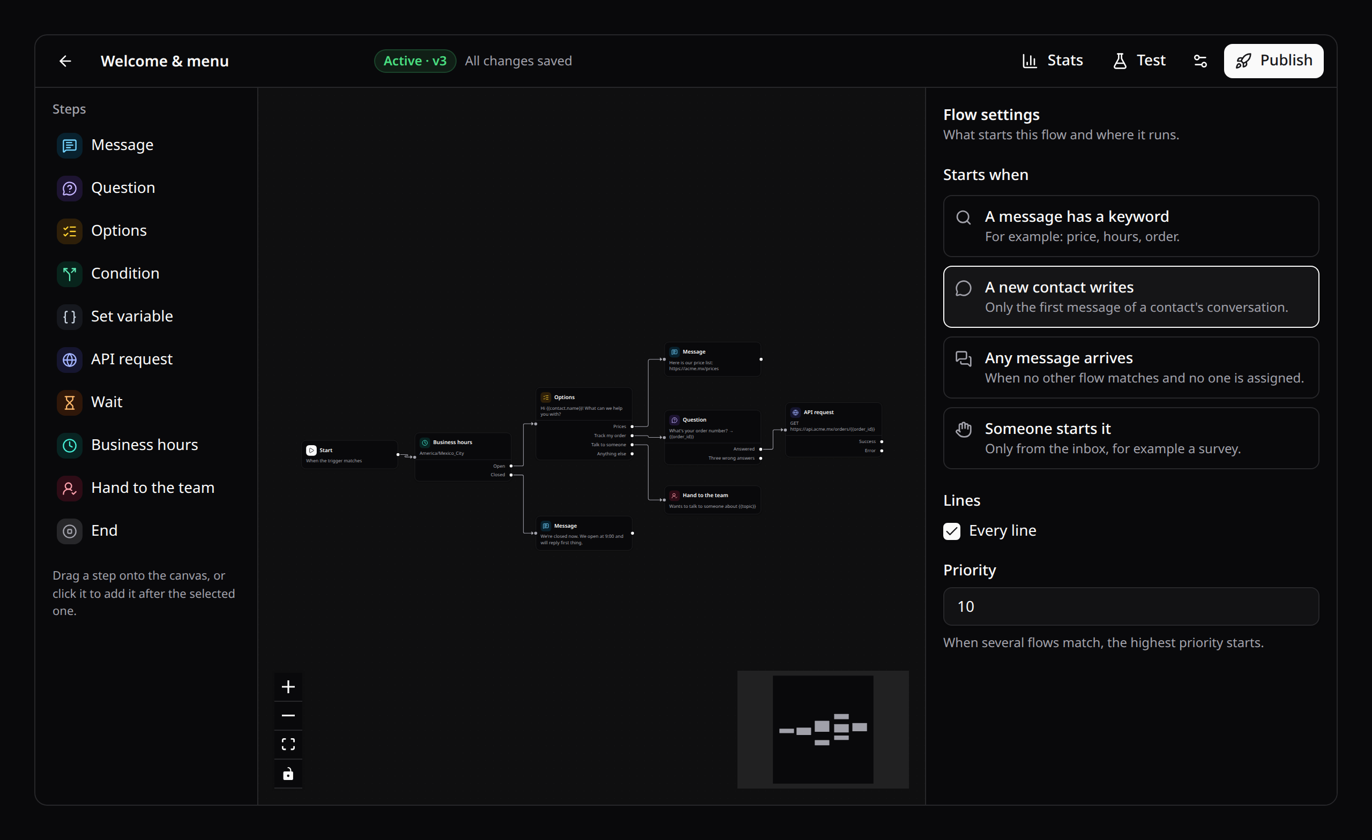Image resolution: width=1372 pixels, height=840 pixels.
Task: Click the canvas minimap
Action: tap(823, 729)
